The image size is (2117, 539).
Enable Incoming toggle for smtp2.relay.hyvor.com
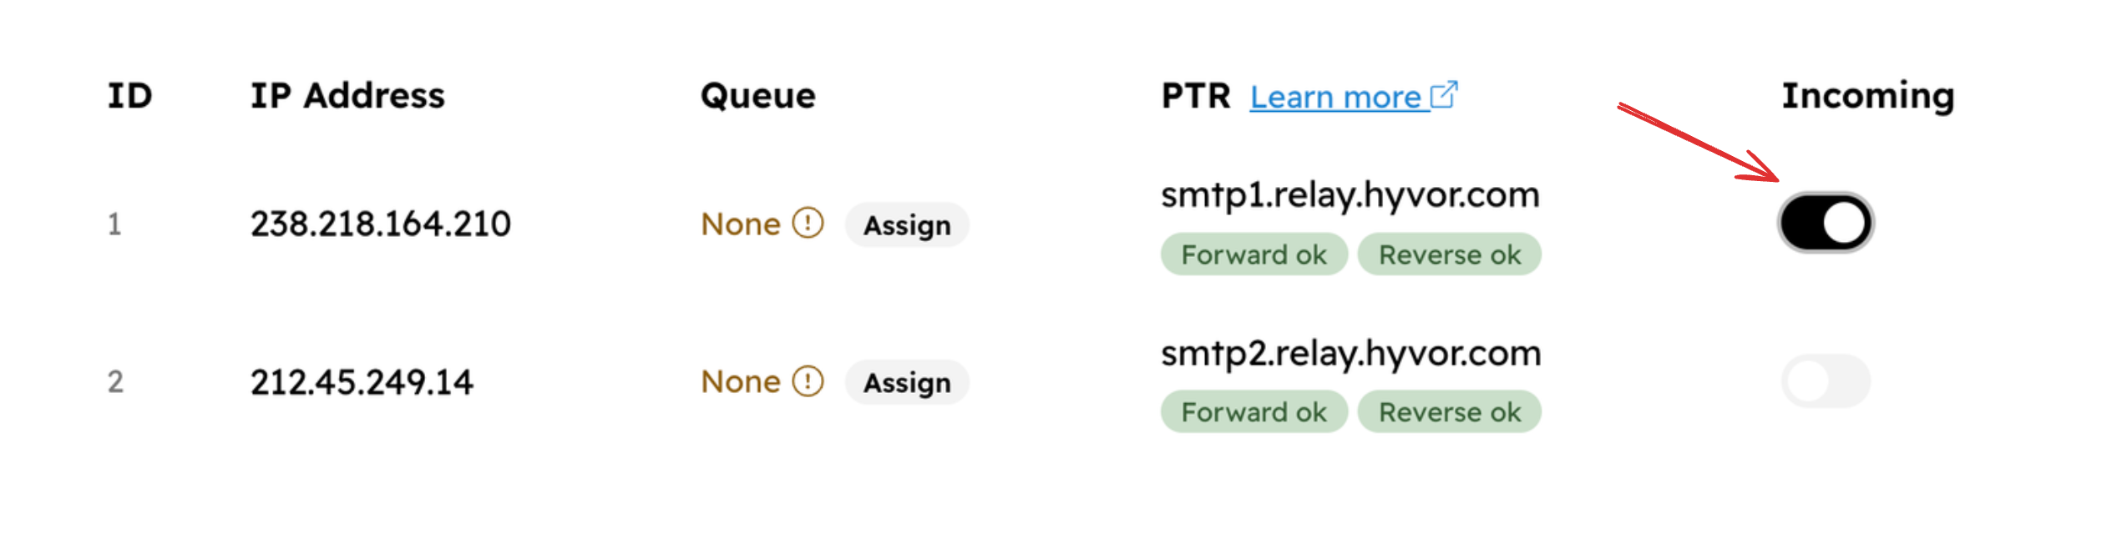(x=1826, y=381)
